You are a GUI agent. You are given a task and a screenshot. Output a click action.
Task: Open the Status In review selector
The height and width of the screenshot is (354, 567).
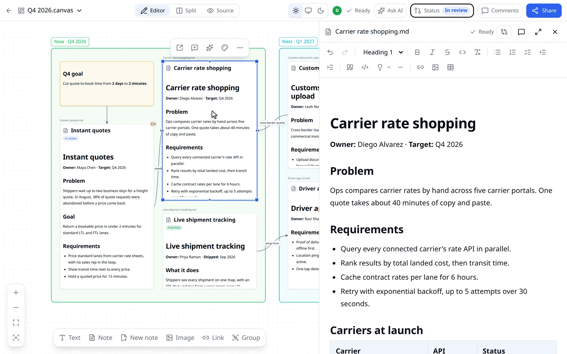tap(442, 11)
